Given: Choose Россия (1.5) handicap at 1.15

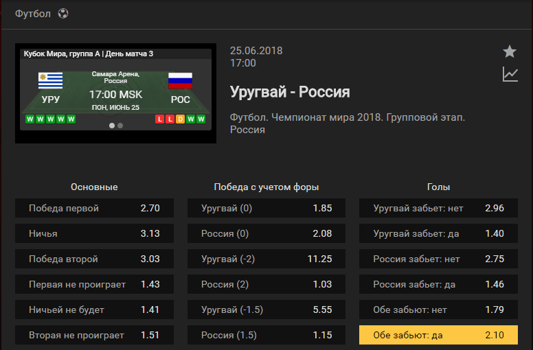Looking at the screenshot, I should [266, 335].
